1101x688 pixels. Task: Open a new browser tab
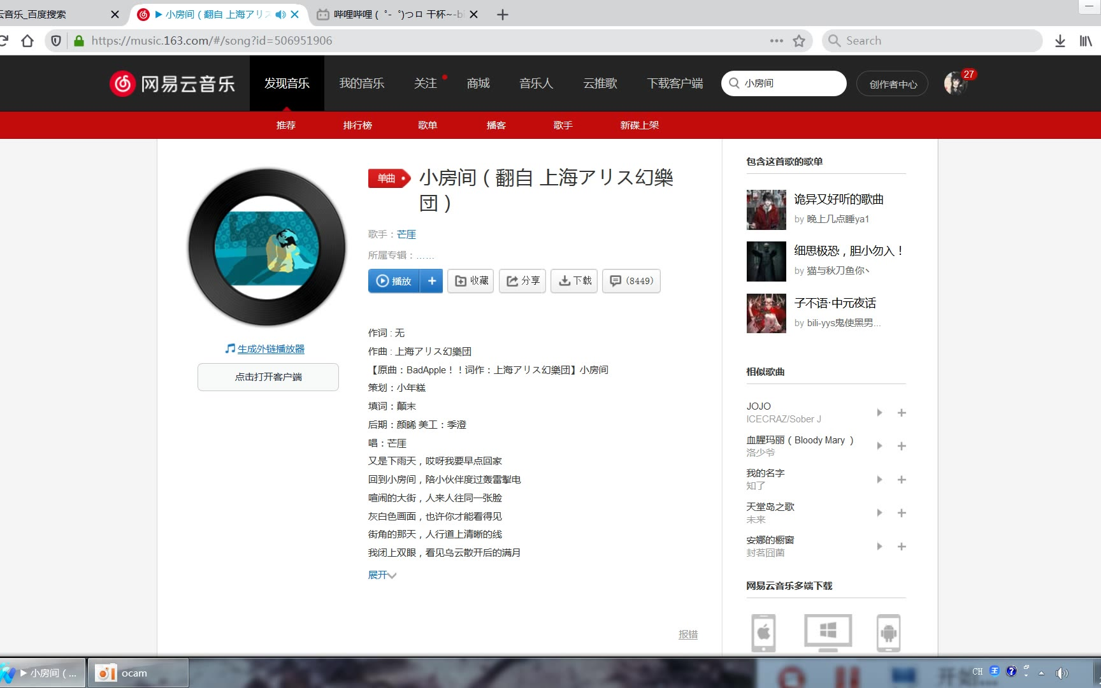[503, 14]
